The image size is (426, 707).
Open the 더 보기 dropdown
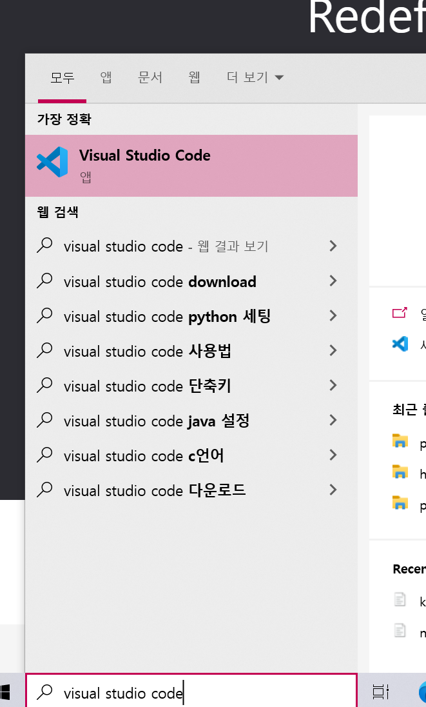coord(255,77)
